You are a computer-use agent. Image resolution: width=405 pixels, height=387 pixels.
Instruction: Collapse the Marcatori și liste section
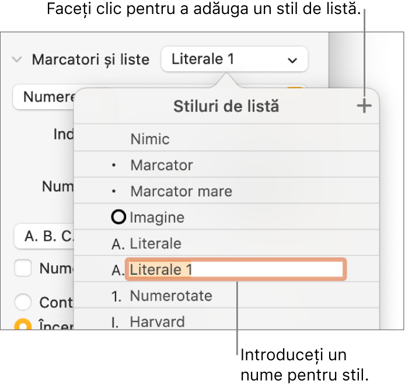[x=17, y=60]
